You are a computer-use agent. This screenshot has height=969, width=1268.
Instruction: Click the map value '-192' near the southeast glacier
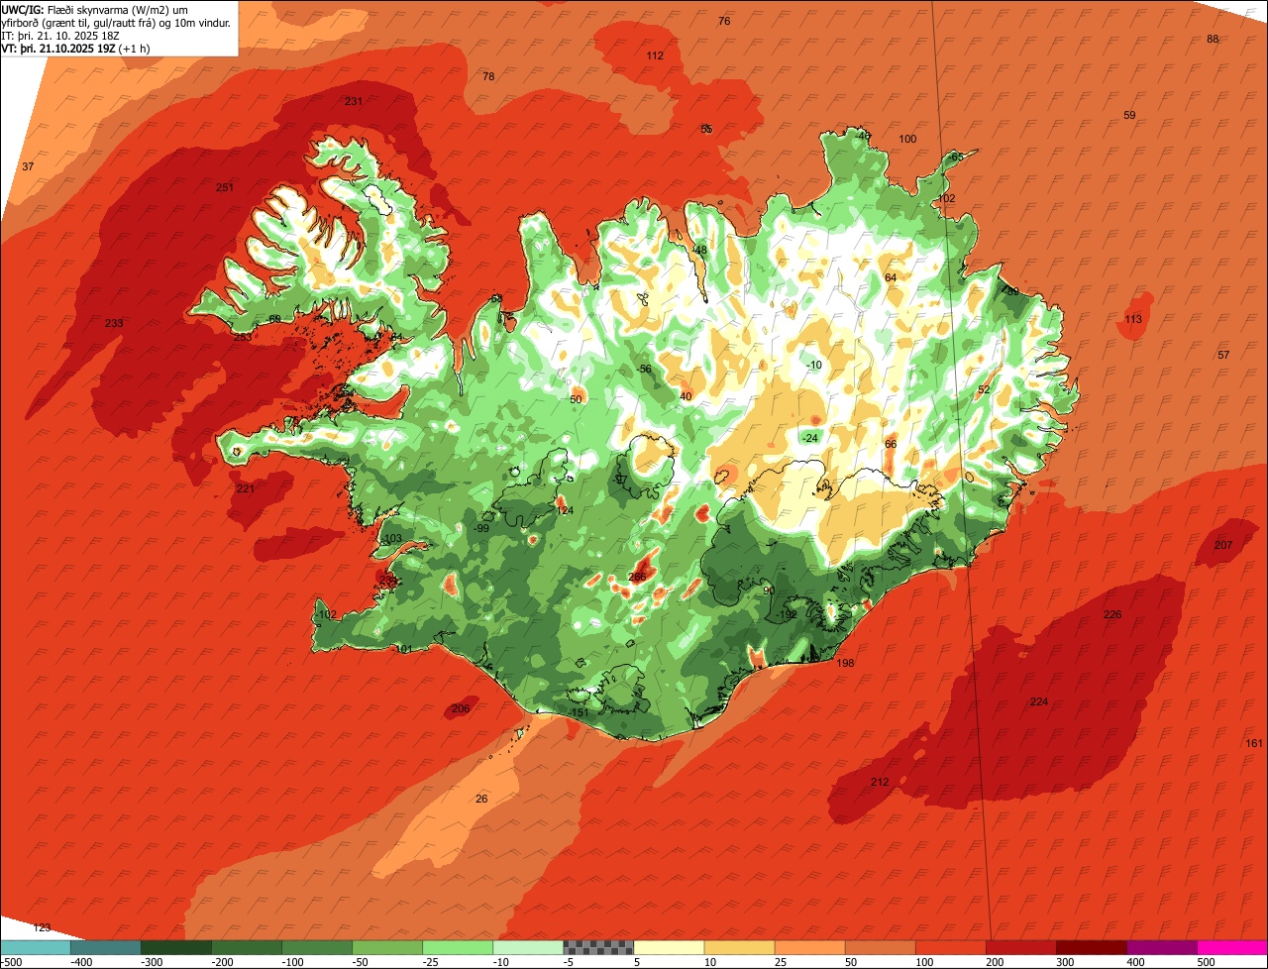[x=787, y=614]
